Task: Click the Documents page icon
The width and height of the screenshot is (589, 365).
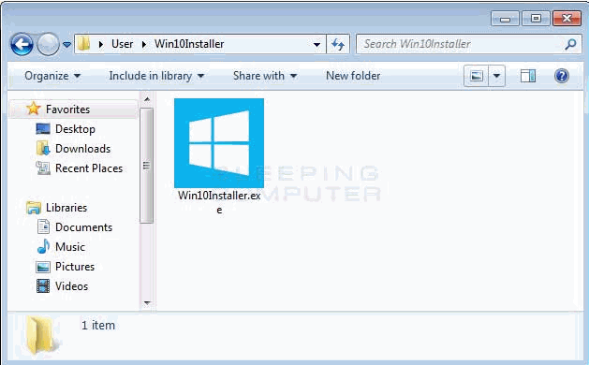Action: 43,226
